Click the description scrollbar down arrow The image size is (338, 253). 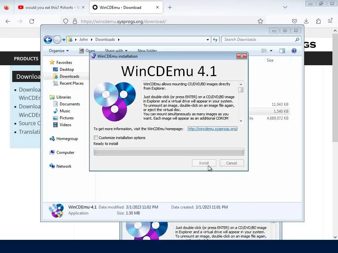pos(241,121)
